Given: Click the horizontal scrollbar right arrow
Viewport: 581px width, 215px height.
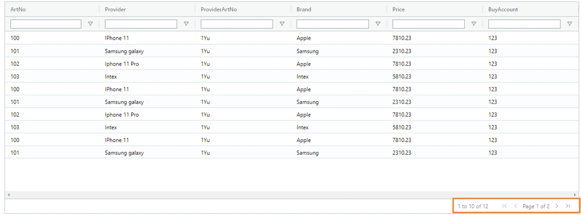Looking at the screenshot, I should tap(575, 195).
